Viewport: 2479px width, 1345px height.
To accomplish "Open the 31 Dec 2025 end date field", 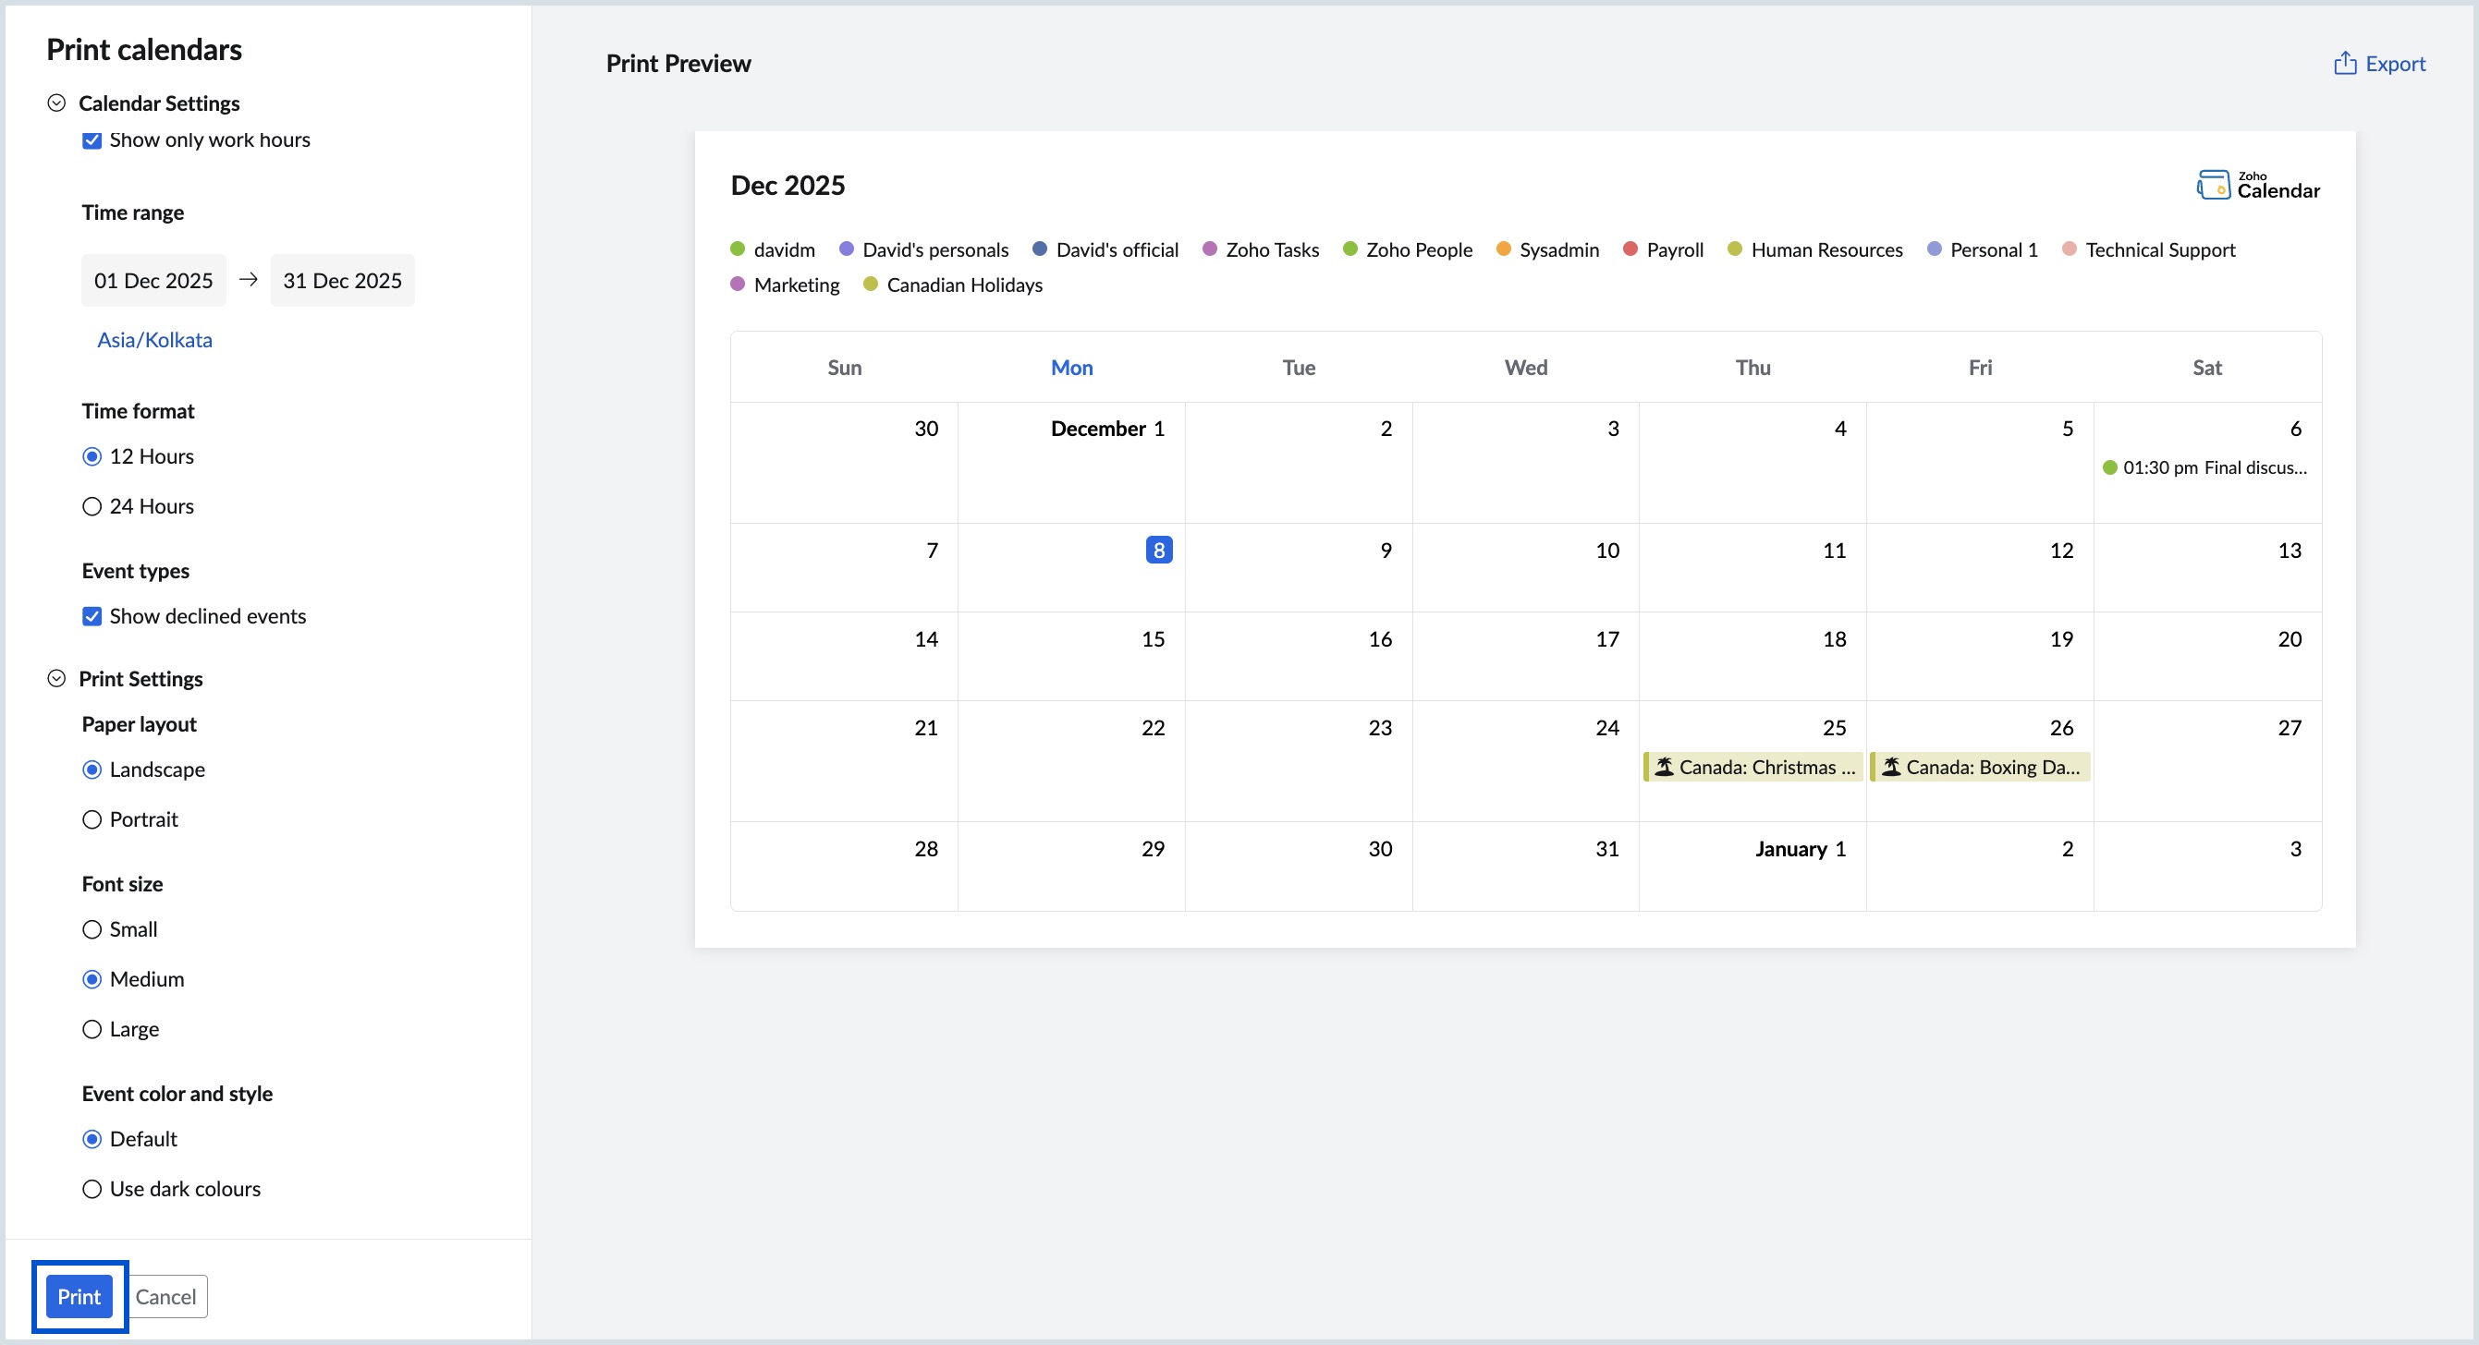I will point(343,280).
